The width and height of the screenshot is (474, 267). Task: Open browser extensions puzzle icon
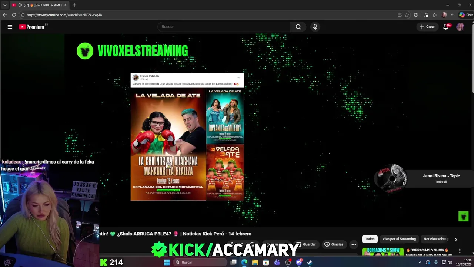(x=416, y=15)
